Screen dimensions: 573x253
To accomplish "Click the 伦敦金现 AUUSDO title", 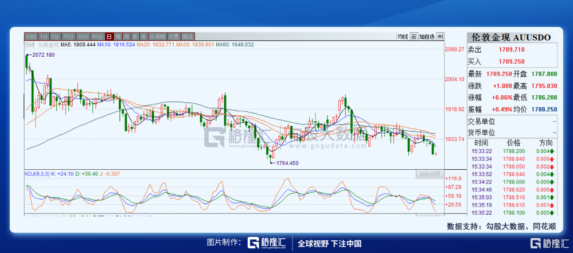I will [x=510, y=37].
